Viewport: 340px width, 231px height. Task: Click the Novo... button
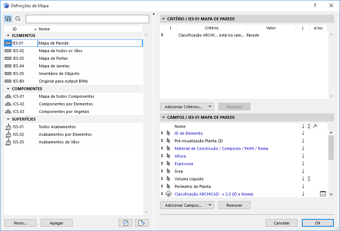click(20, 223)
